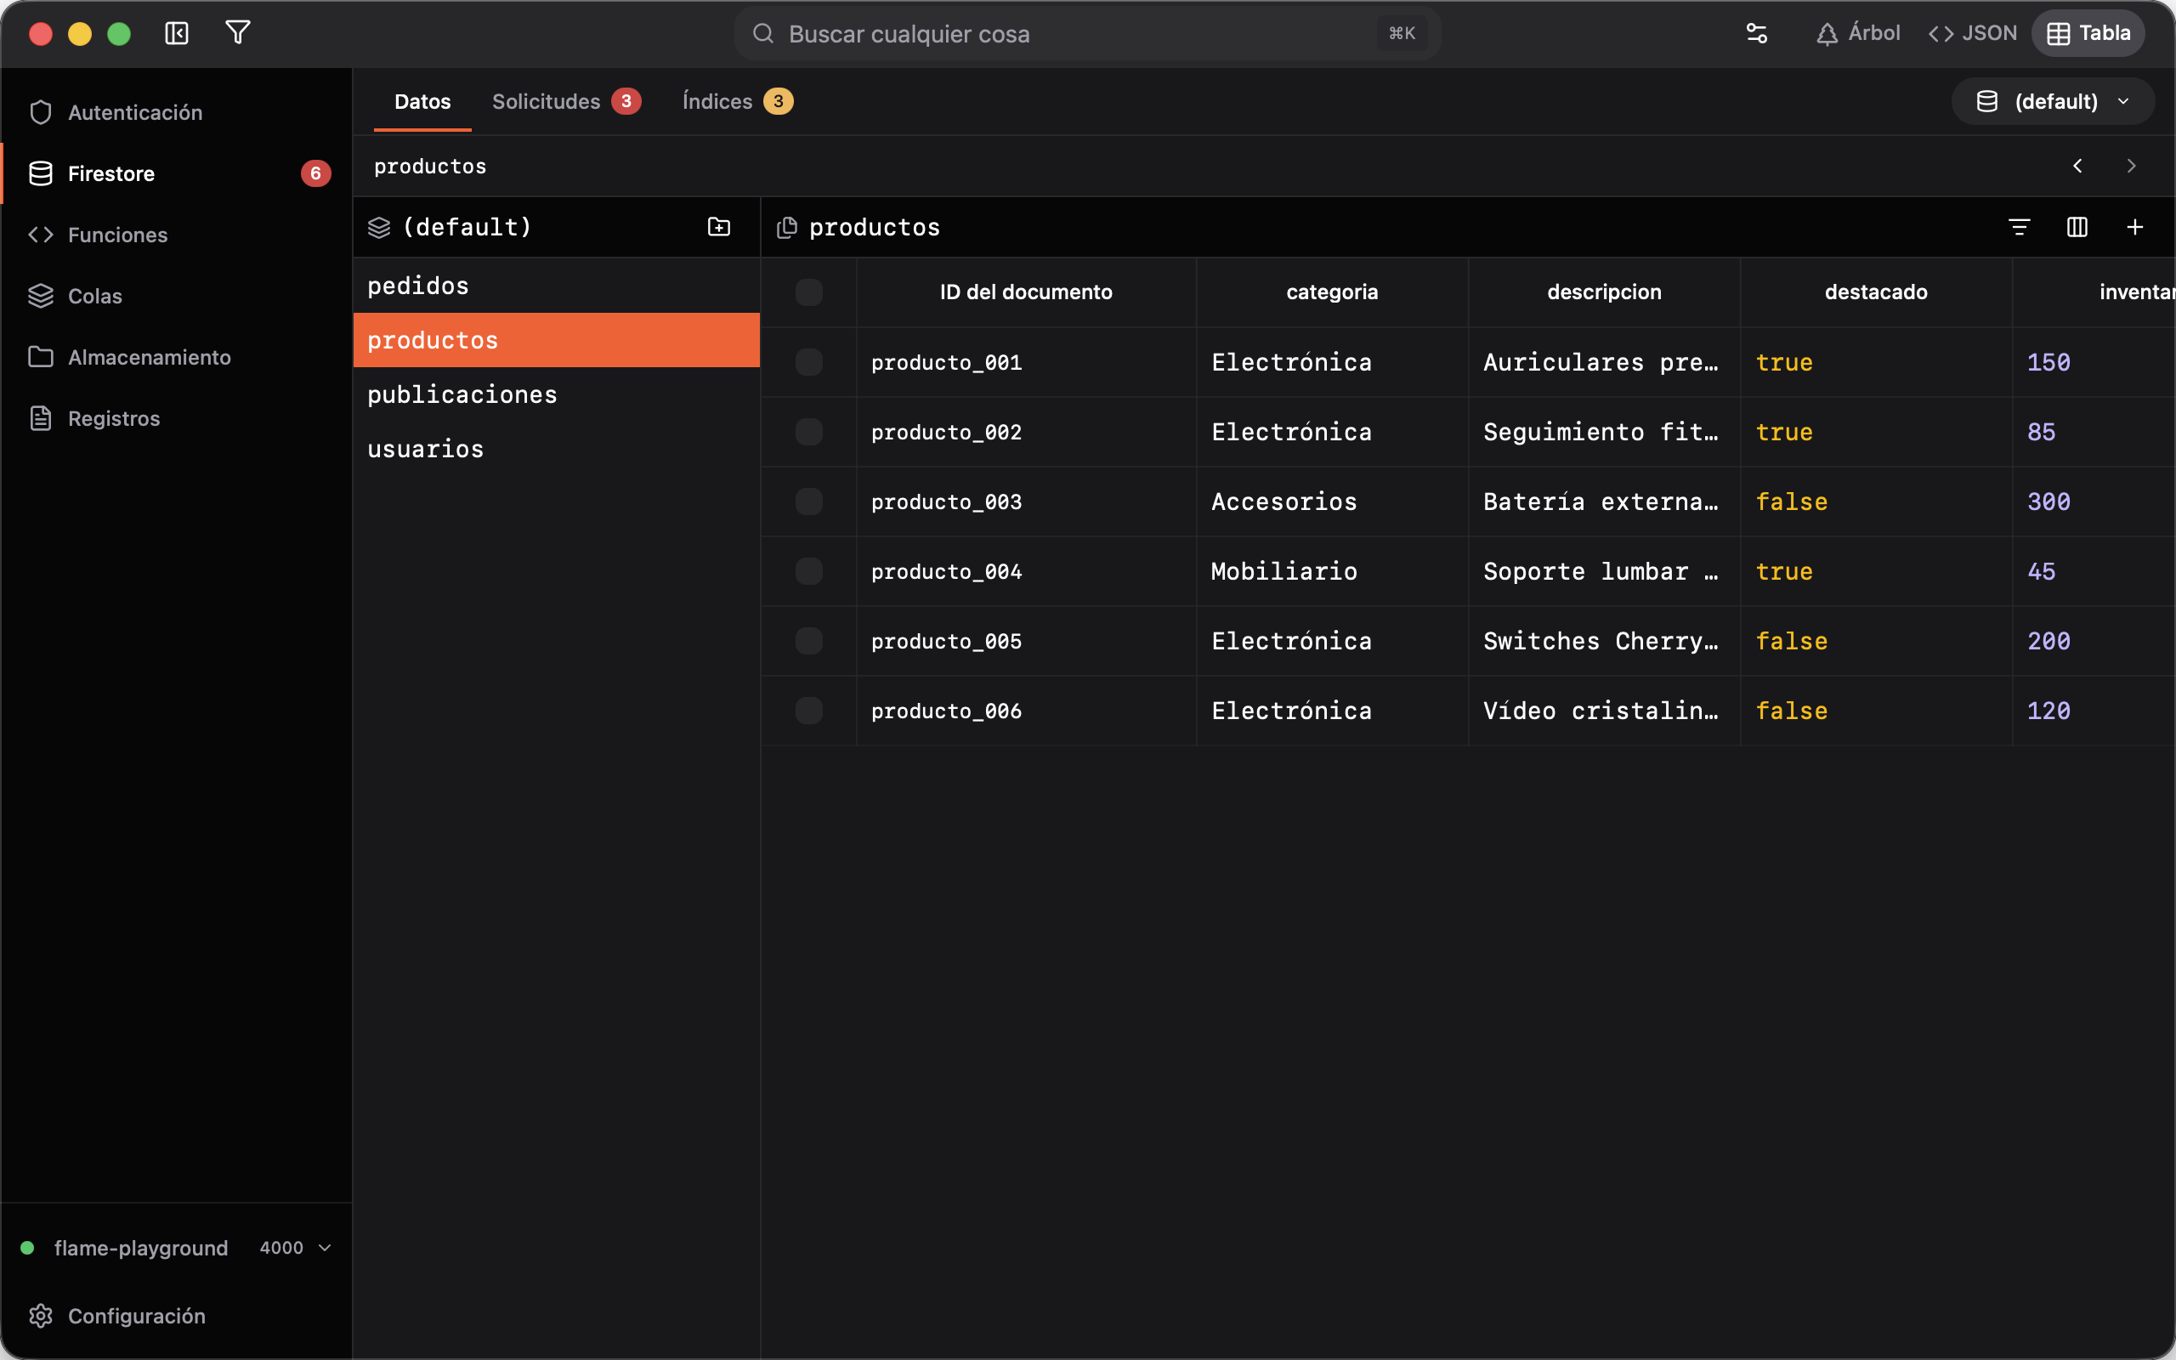
Task: Click the Mobiliario category cell
Action: [1332, 571]
